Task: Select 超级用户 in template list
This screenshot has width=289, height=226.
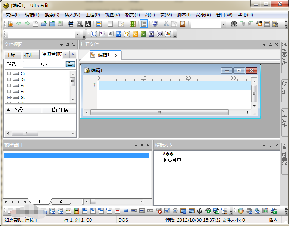Action: [172, 160]
